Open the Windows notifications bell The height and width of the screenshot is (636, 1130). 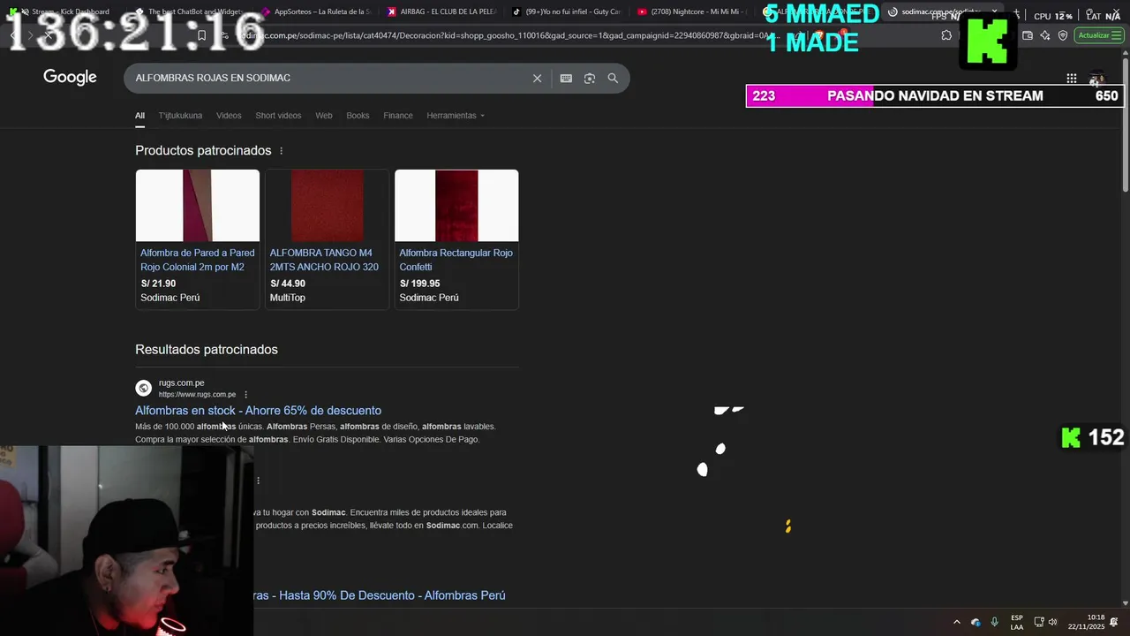coord(1113,622)
